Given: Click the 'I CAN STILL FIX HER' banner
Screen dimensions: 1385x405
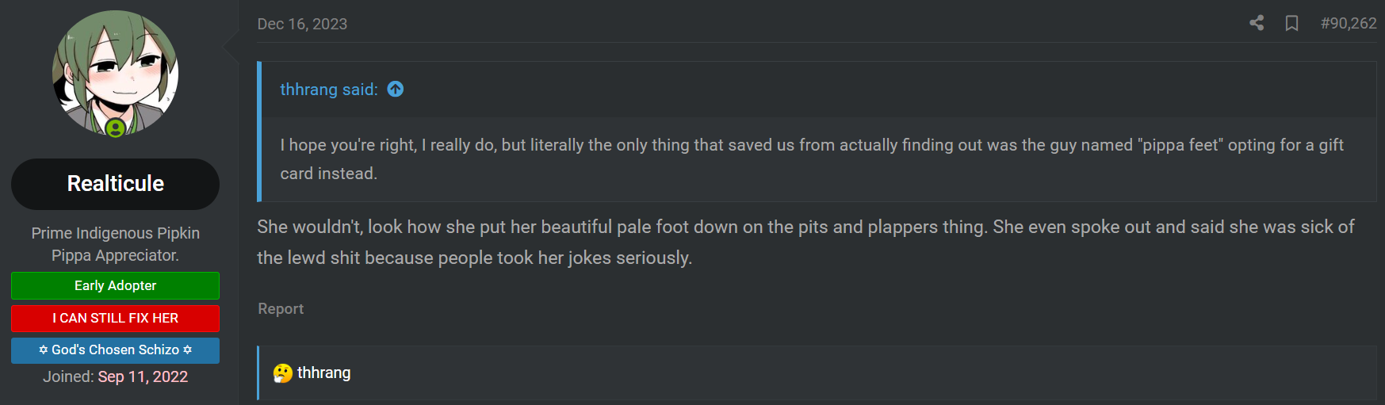Looking at the screenshot, I should pos(115,318).
